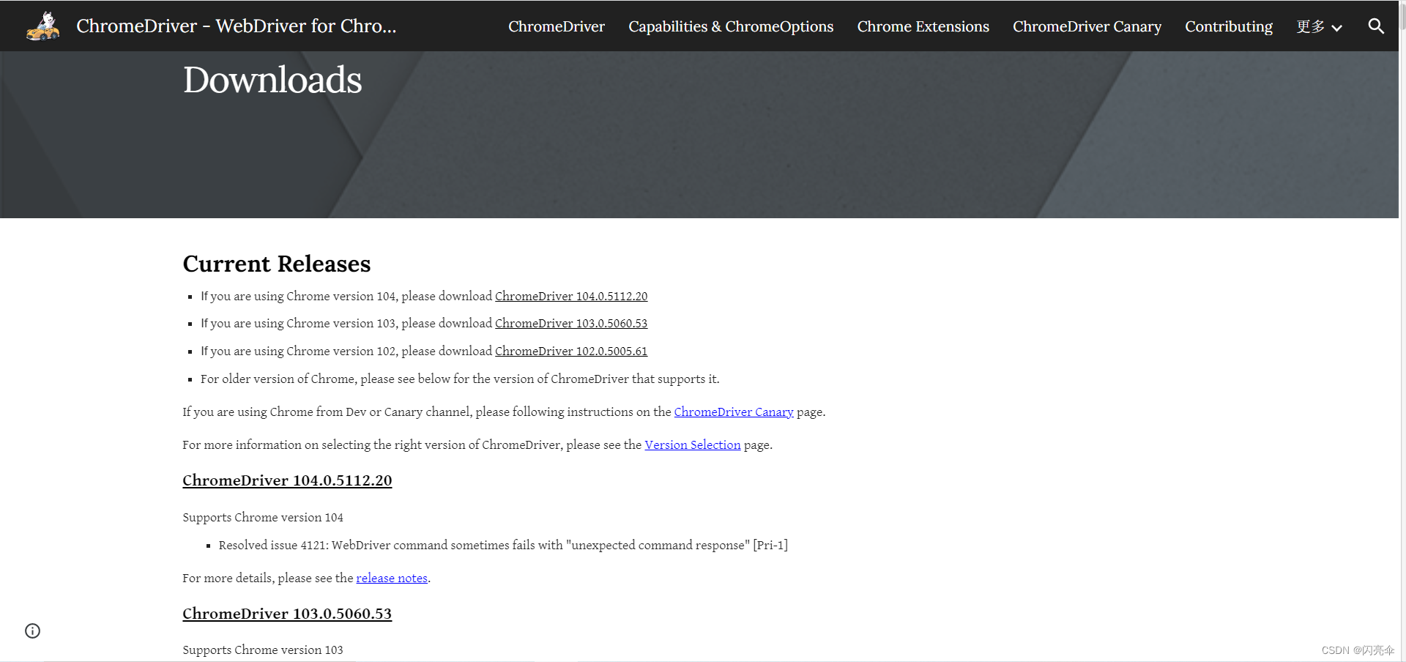Image resolution: width=1406 pixels, height=662 pixels.
Task: Open ChromeDriver 104.0.5112.20 link in release list
Action: pyautogui.click(x=571, y=296)
